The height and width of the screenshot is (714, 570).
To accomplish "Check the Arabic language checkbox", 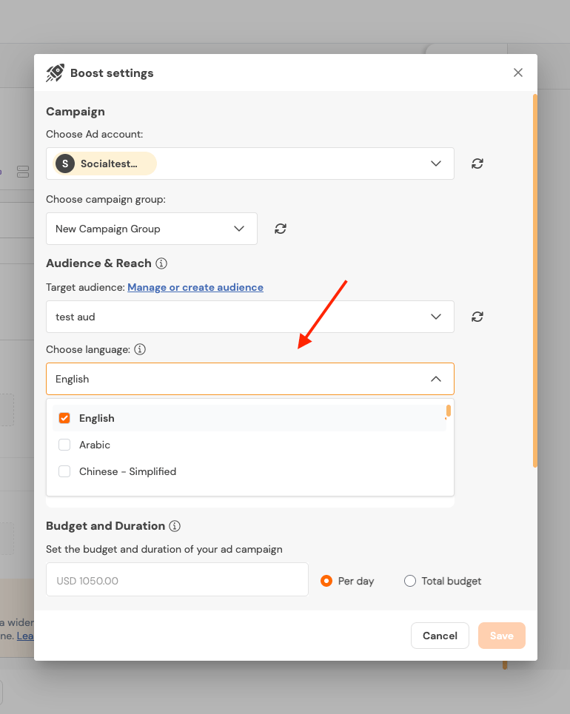I will [x=64, y=445].
